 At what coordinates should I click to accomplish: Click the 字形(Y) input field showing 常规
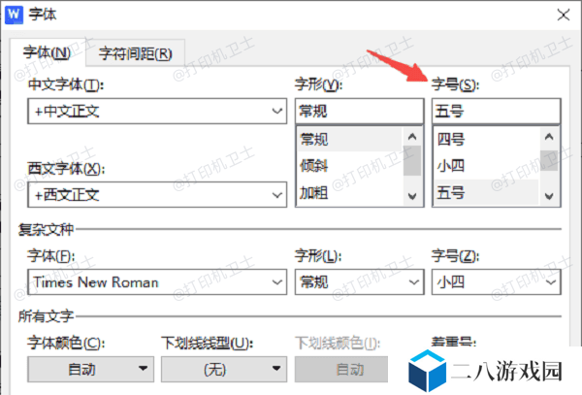pyautogui.click(x=359, y=111)
